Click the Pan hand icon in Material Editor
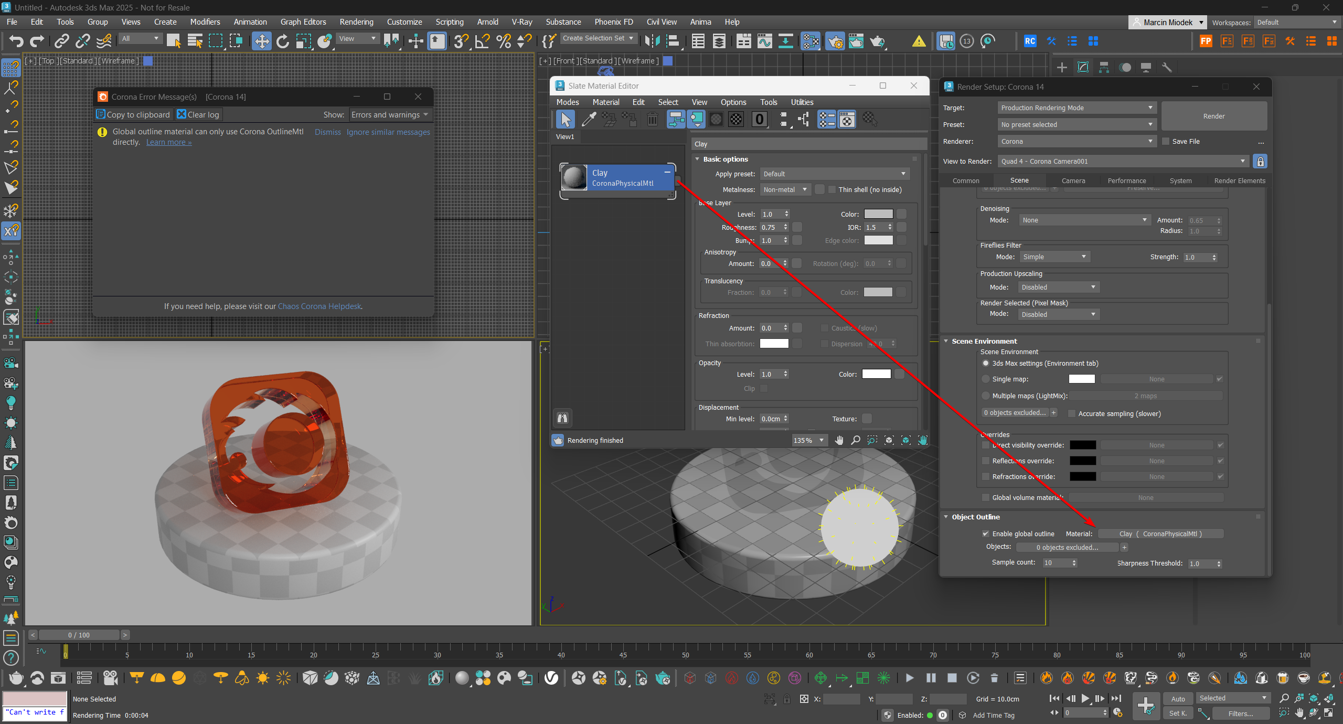Screen dimensions: 1343x724 pos(838,440)
